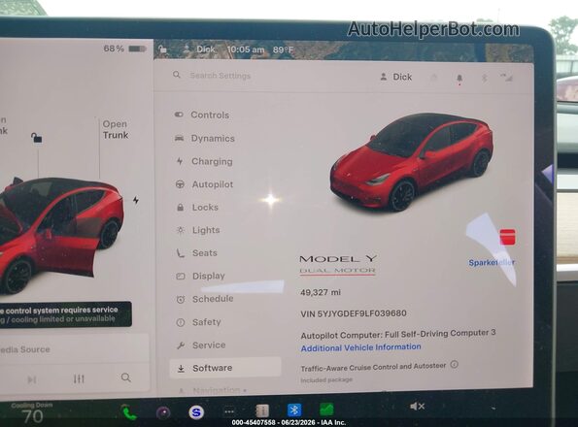This screenshot has height=427, width=578.
Task: Tap the climate control requires service alert
Action: [66, 314]
